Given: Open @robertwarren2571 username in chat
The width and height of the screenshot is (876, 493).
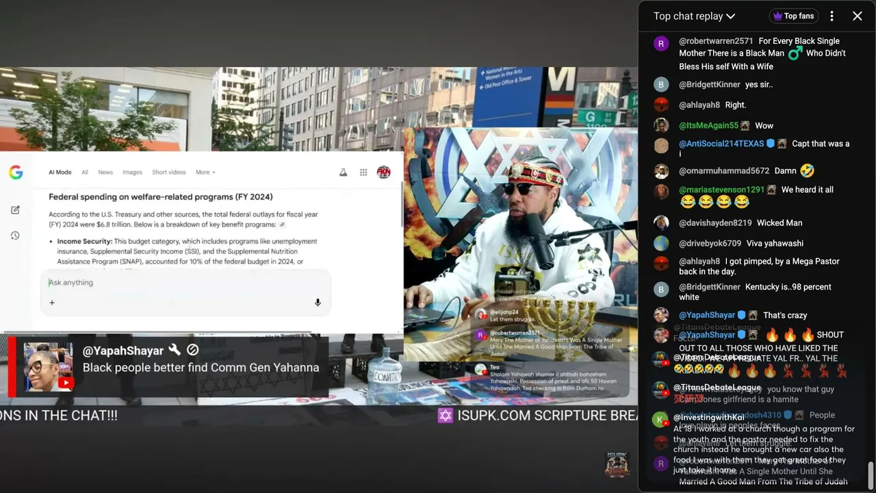Looking at the screenshot, I should [716, 41].
